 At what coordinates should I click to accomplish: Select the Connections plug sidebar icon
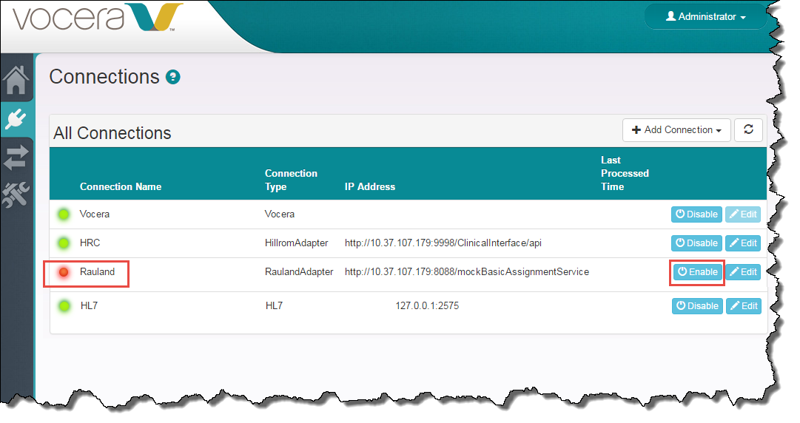click(x=16, y=118)
